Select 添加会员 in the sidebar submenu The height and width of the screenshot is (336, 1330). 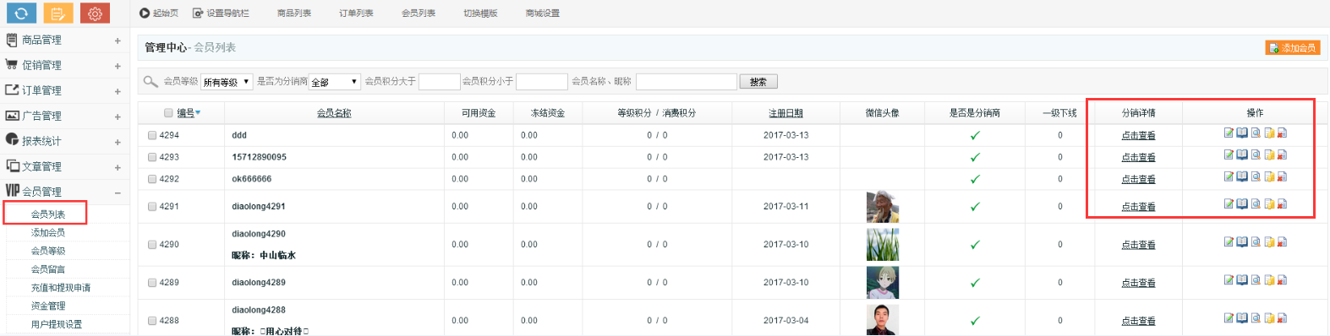click(48, 232)
